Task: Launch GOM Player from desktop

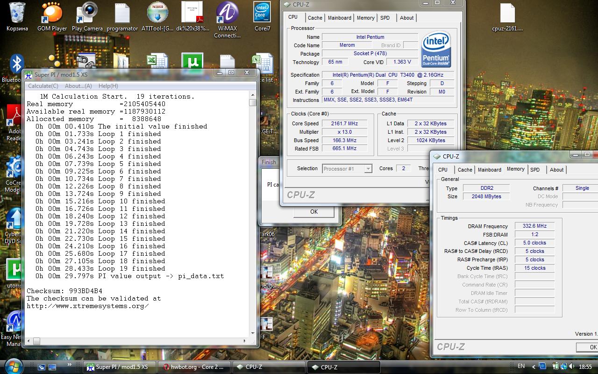Action: [52, 16]
